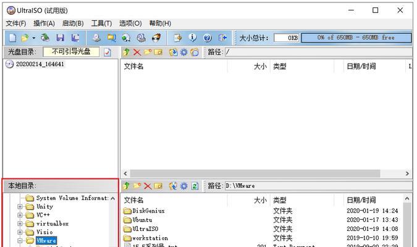
Task: Click the disc with green arrow convert icon
Action: click(x=126, y=38)
